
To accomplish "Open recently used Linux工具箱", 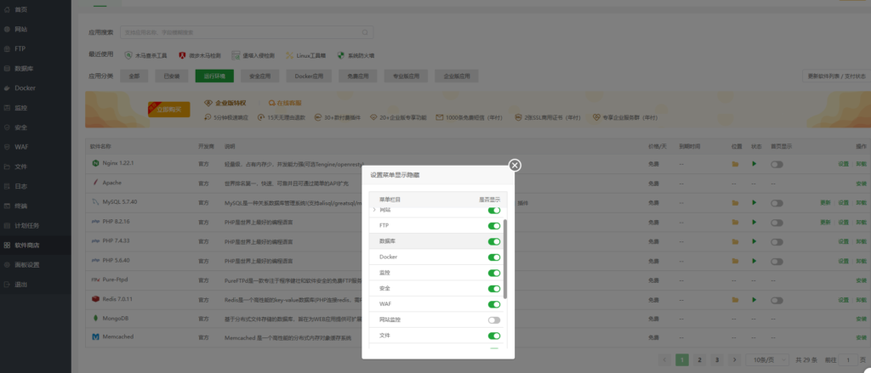I will [x=305, y=55].
